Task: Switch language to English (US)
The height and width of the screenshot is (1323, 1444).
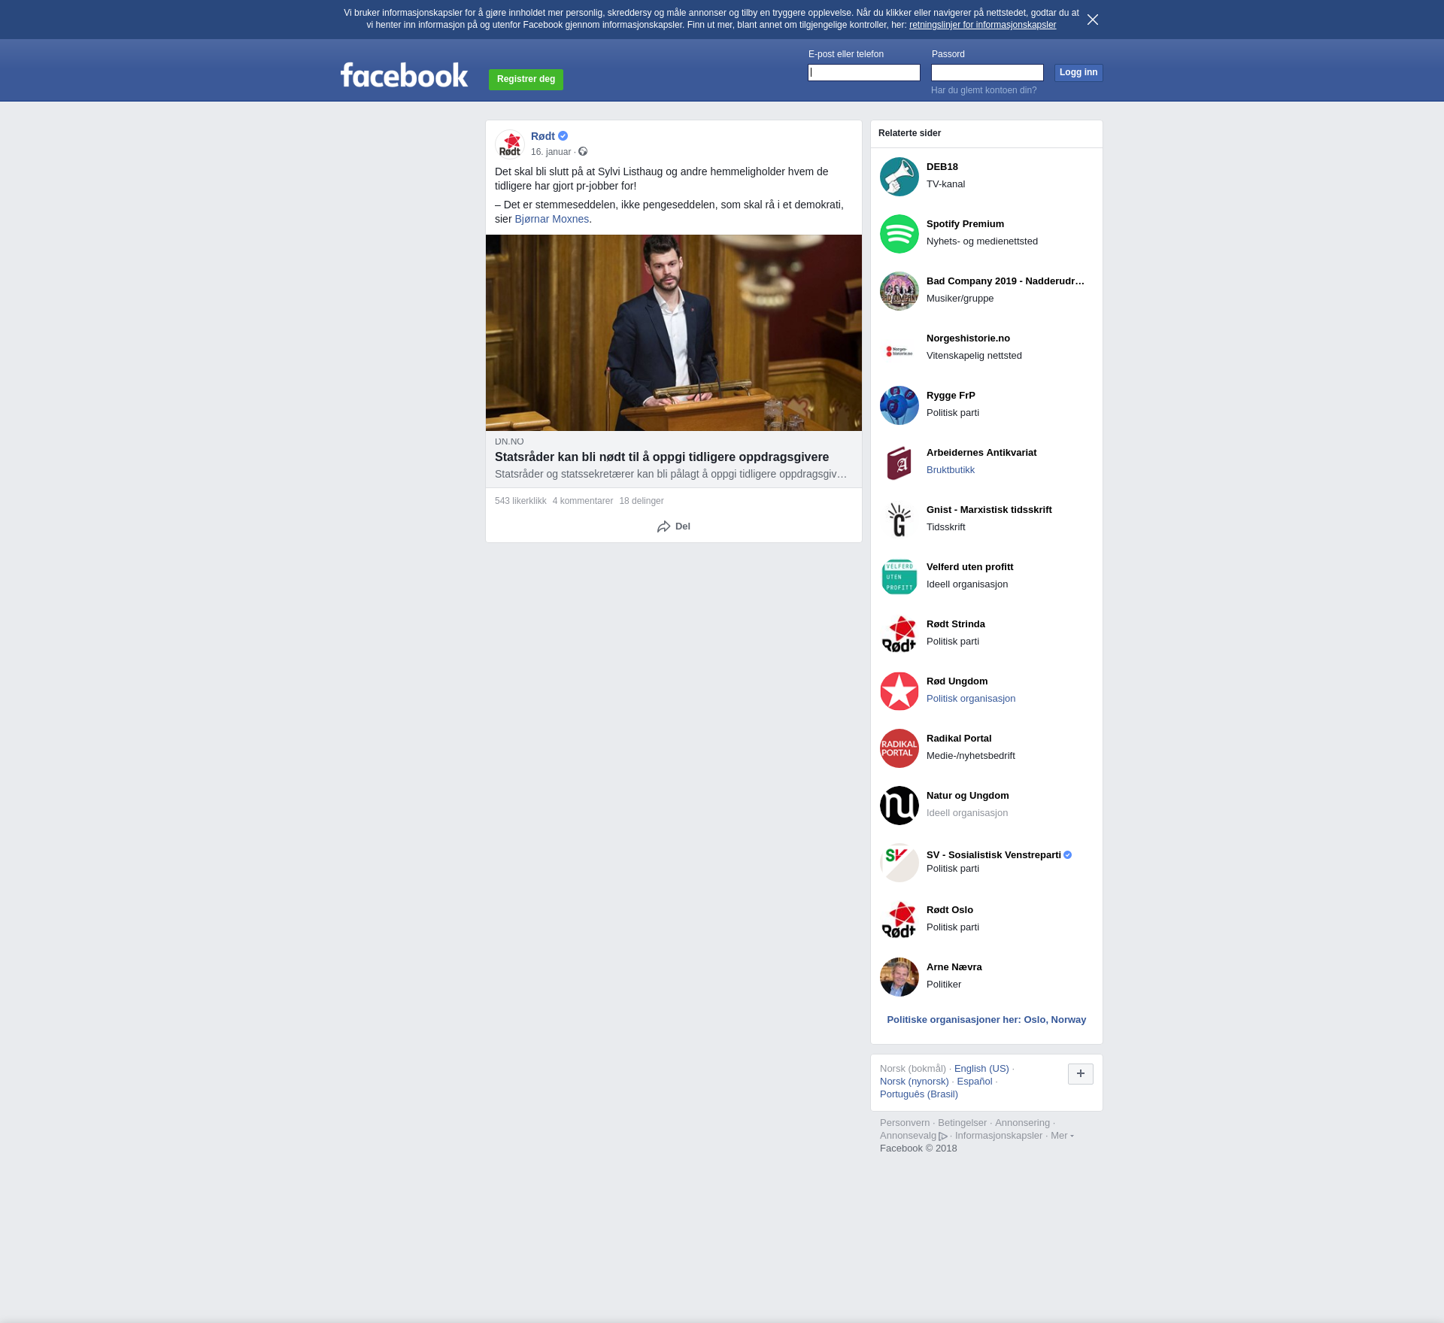Action: tap(981, 1069)
